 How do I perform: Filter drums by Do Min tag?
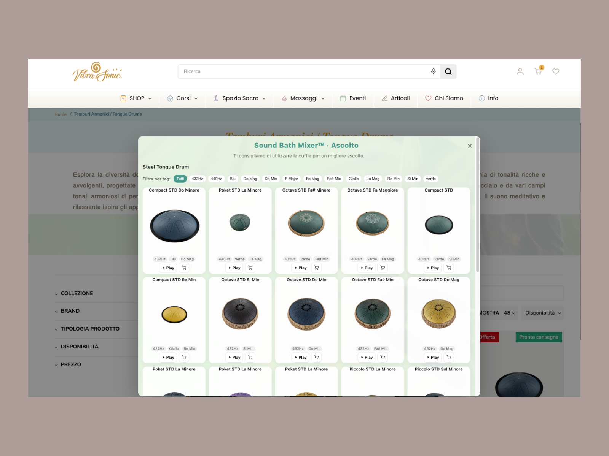(x=271, y=179)
